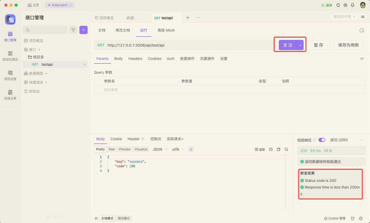Toggle the 校验响应 switch
Image resolution: width=370 pixels, height=223 pixels.
[x=322, y=140]
